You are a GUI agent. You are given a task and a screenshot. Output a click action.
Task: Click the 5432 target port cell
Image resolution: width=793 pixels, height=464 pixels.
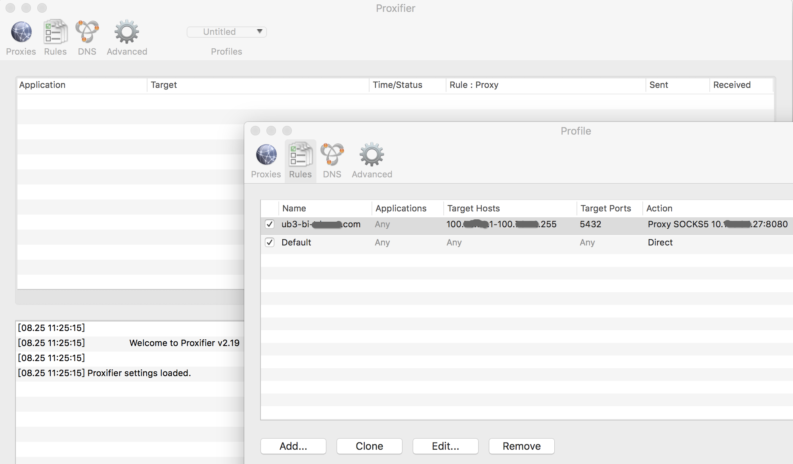[x=590, y=224]
